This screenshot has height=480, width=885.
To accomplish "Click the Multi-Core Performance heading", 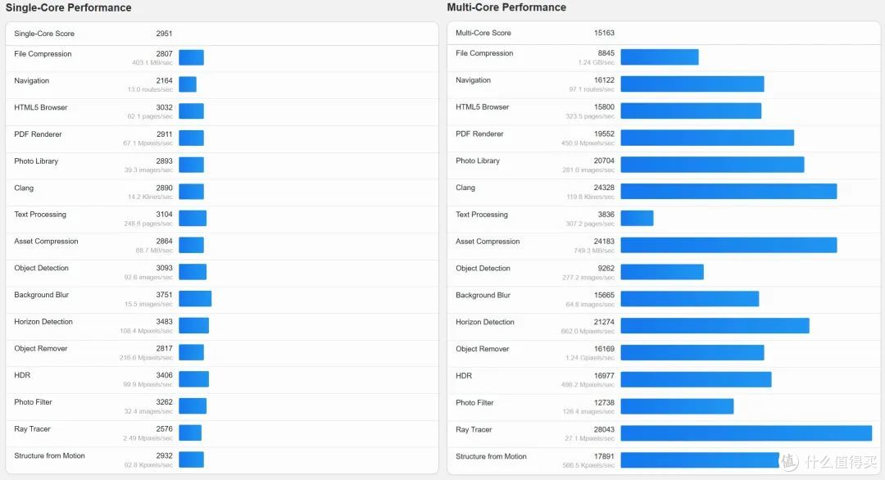I will (506, 7).
